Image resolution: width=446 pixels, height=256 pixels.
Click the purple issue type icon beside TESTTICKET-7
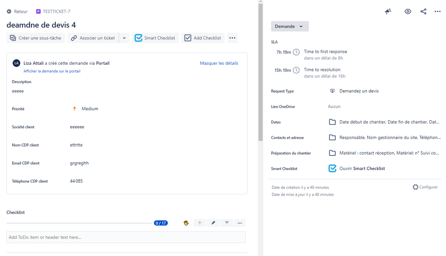(x=38, y=11)
